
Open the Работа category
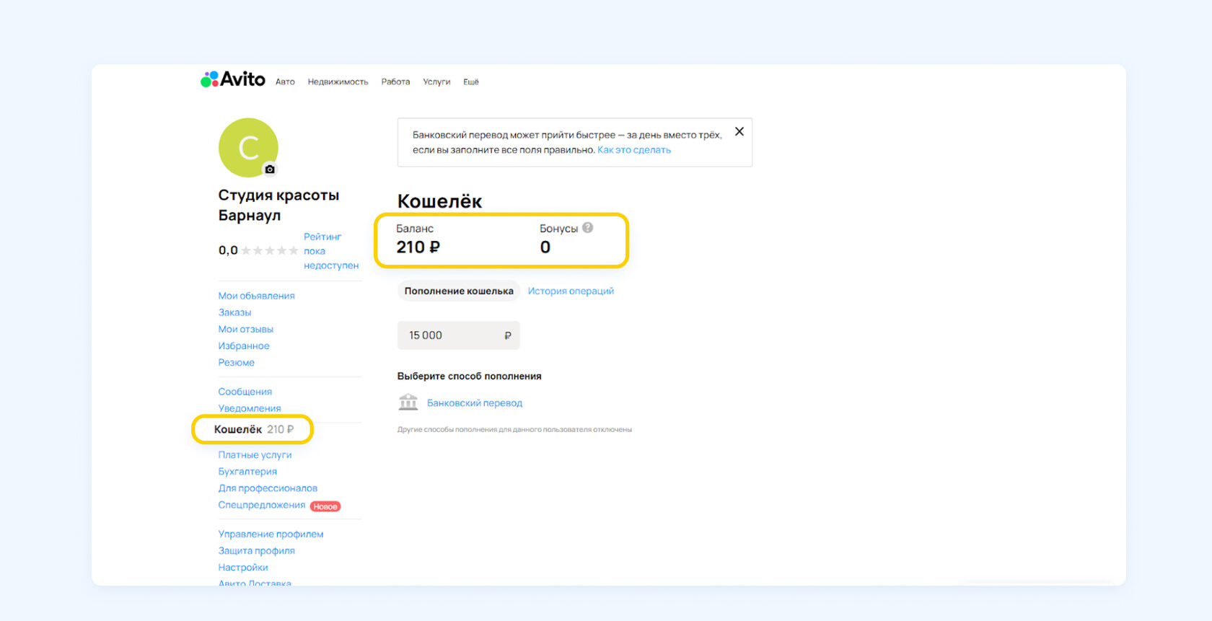[395, 82]
